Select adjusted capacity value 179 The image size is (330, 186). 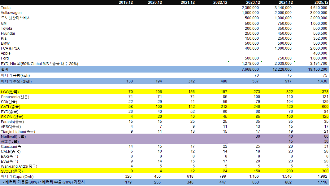point(128,182)
